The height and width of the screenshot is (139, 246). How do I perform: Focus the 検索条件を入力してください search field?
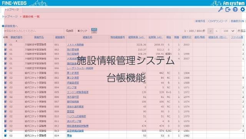pyautogui.click(x=33, y=31)
